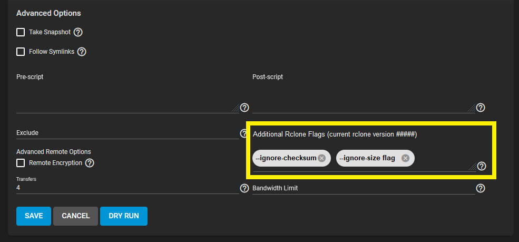Toggle the Remote Encryption checkbox

[x=21, y=163]
